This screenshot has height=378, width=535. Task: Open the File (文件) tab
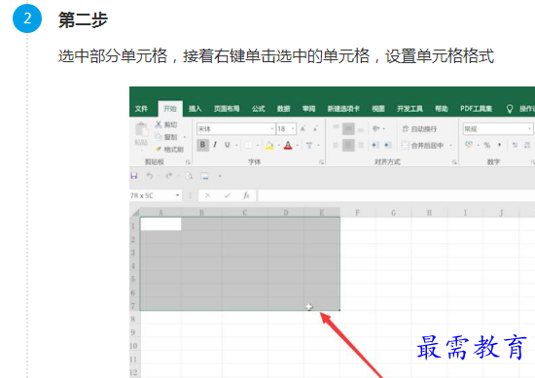tap(141, 109)
